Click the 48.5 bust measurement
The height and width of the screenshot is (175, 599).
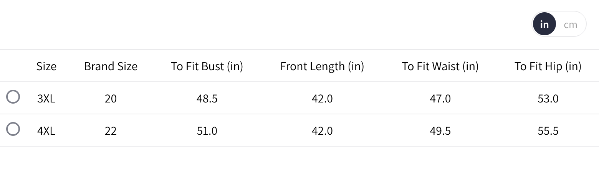(x=207, y=99)
